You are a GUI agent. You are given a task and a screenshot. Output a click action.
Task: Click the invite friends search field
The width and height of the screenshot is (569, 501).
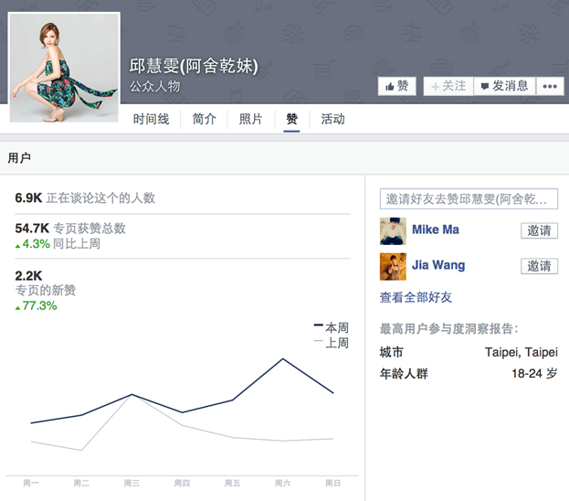click(469, 198)
